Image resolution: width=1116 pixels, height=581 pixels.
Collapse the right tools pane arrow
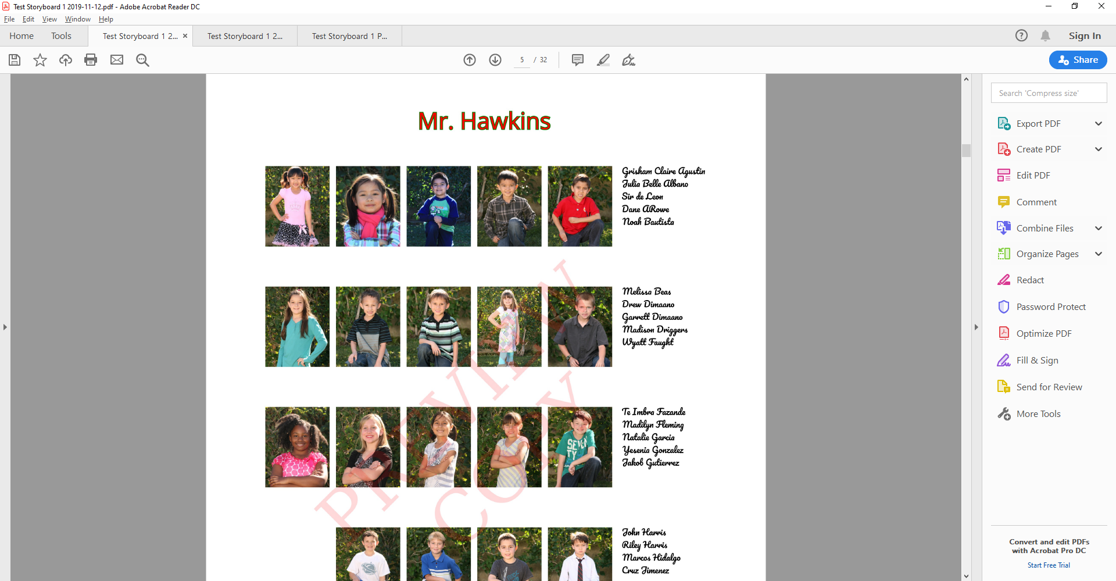pyautogui.click(x=976, y=327)
